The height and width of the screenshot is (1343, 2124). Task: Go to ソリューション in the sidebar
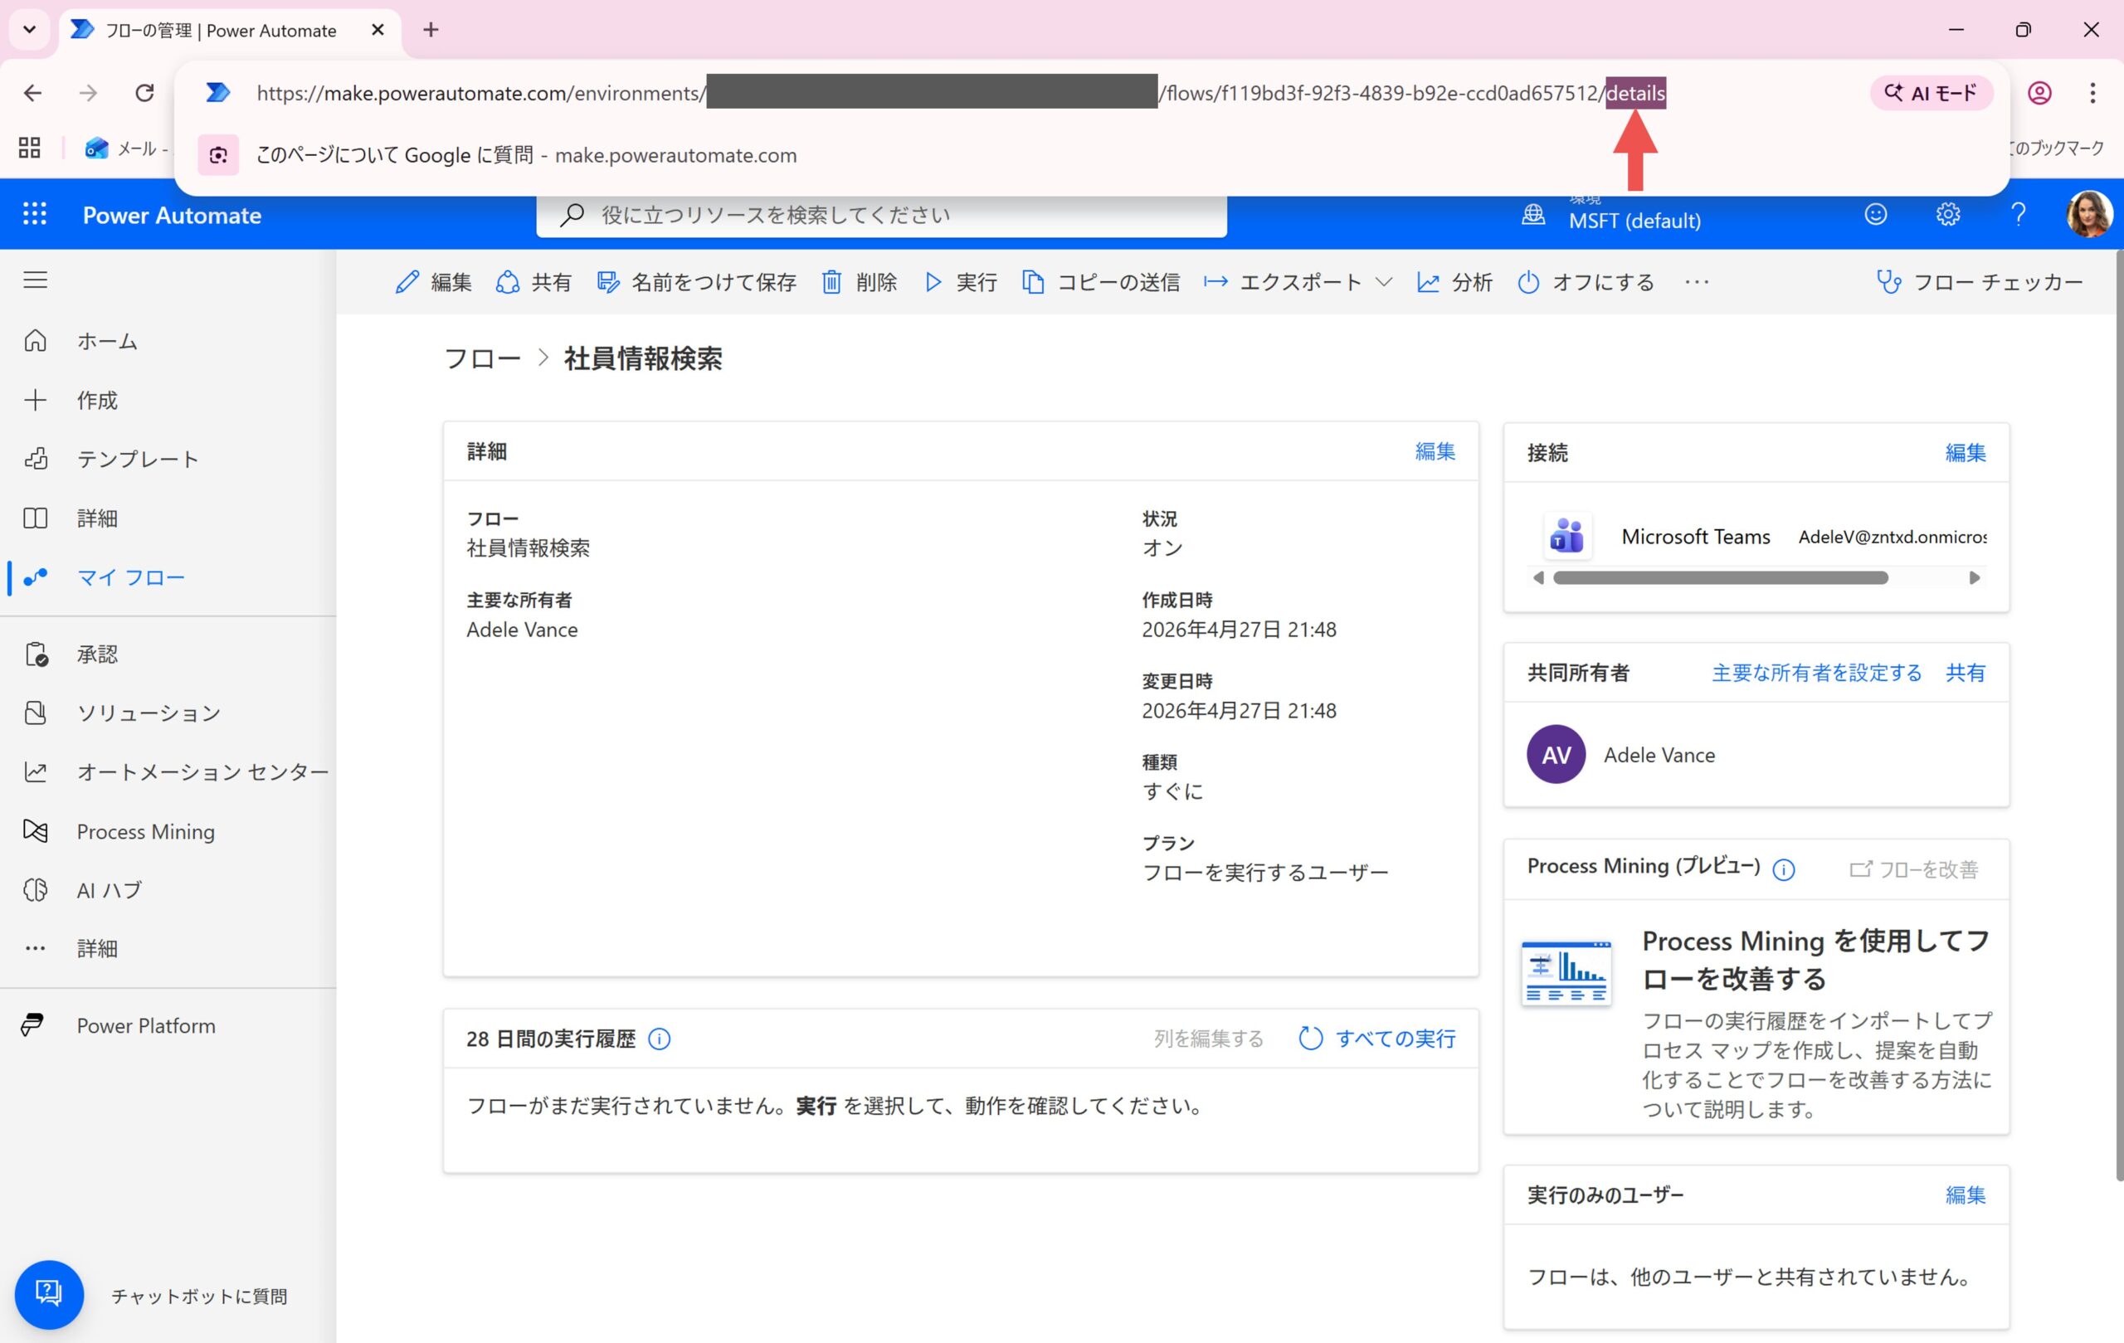coord(149,713)
